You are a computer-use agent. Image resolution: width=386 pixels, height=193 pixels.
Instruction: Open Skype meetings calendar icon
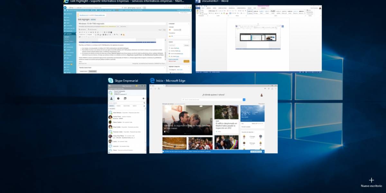pyautogui.click(x=125, y=98)
